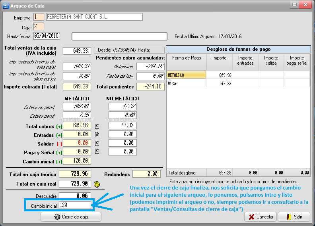Viewport: 315px width, 226px height.
Task: Click the empty text box beside Hasta fecha
Action: pyautogui.click(x=120, y=36)
